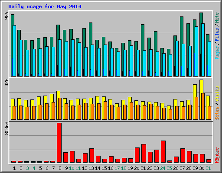Click green day label 18

(x=124, y=168)
